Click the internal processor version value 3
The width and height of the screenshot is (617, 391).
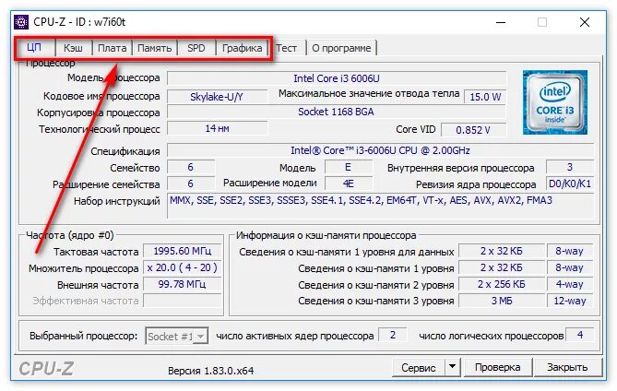570,167
